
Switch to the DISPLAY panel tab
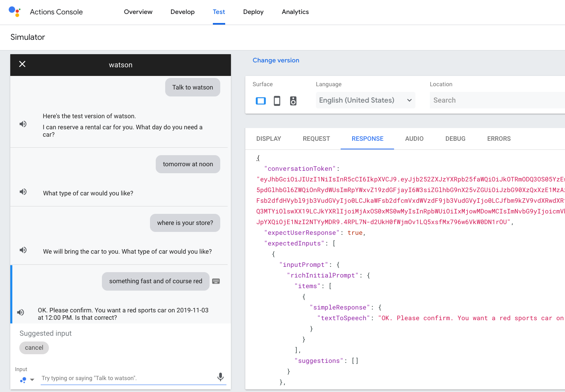click(269, 139)
